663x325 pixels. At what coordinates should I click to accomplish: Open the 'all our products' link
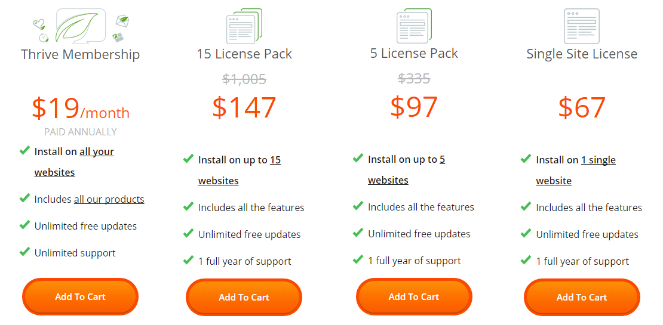[x=109, y=199]
